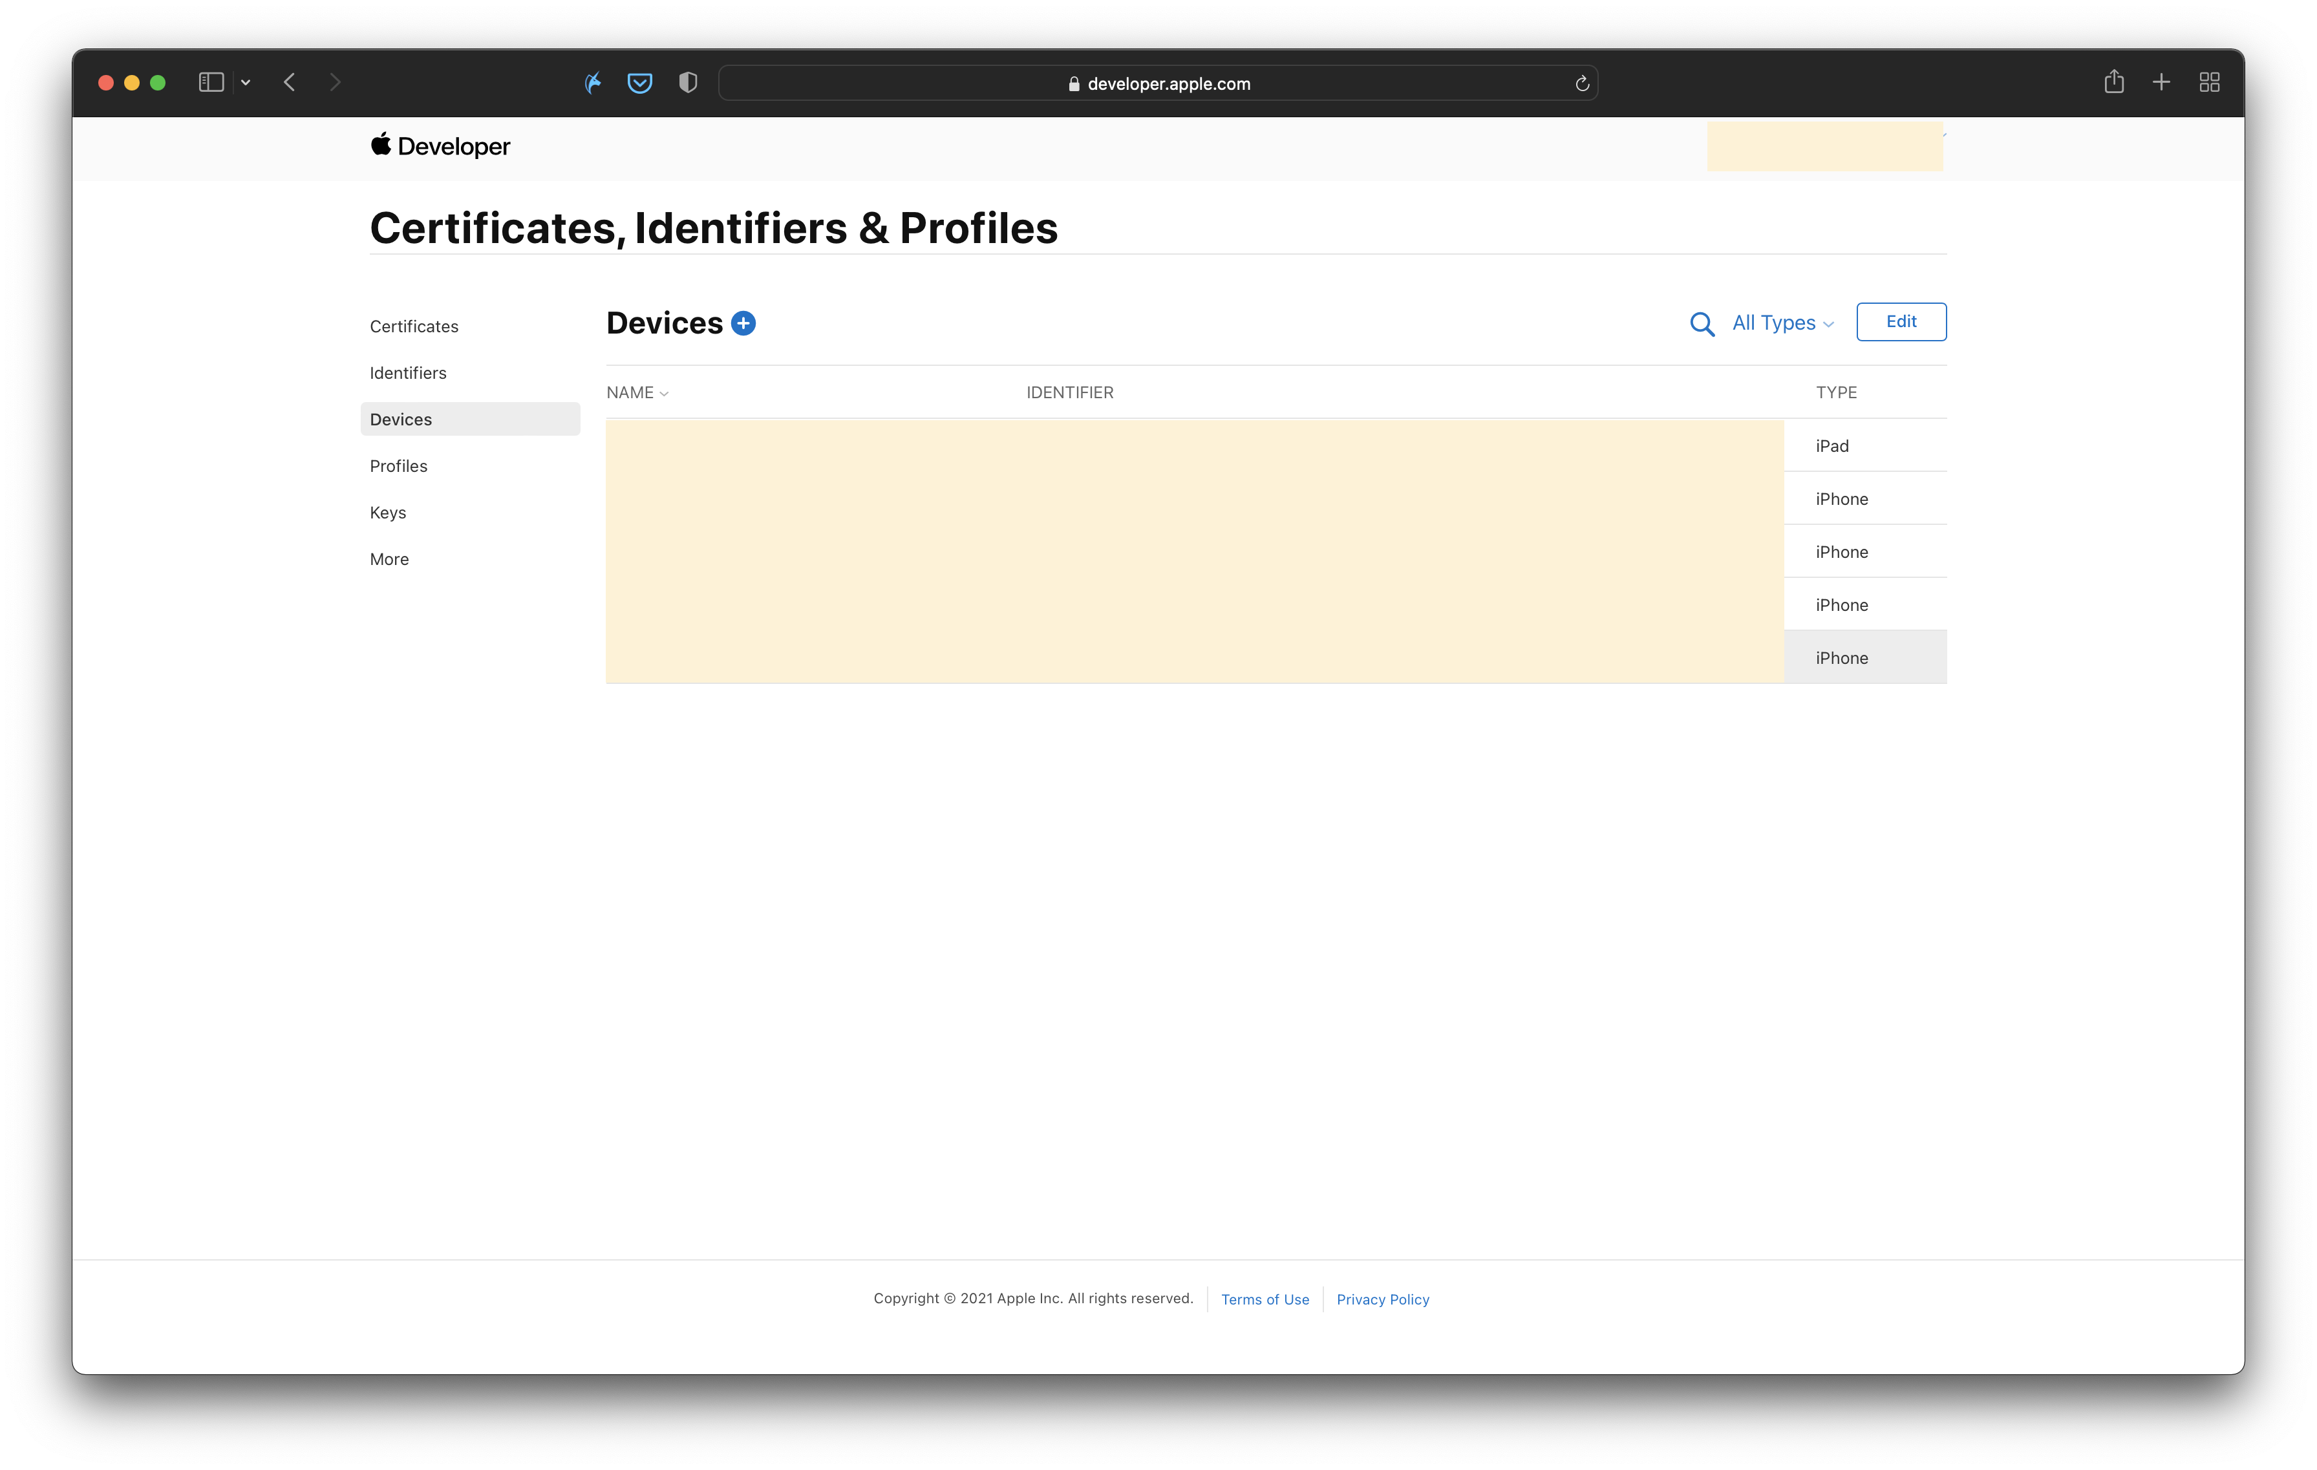Open privacy report shield icon
Screen dimensions: 2317x1470
point(687,83)
